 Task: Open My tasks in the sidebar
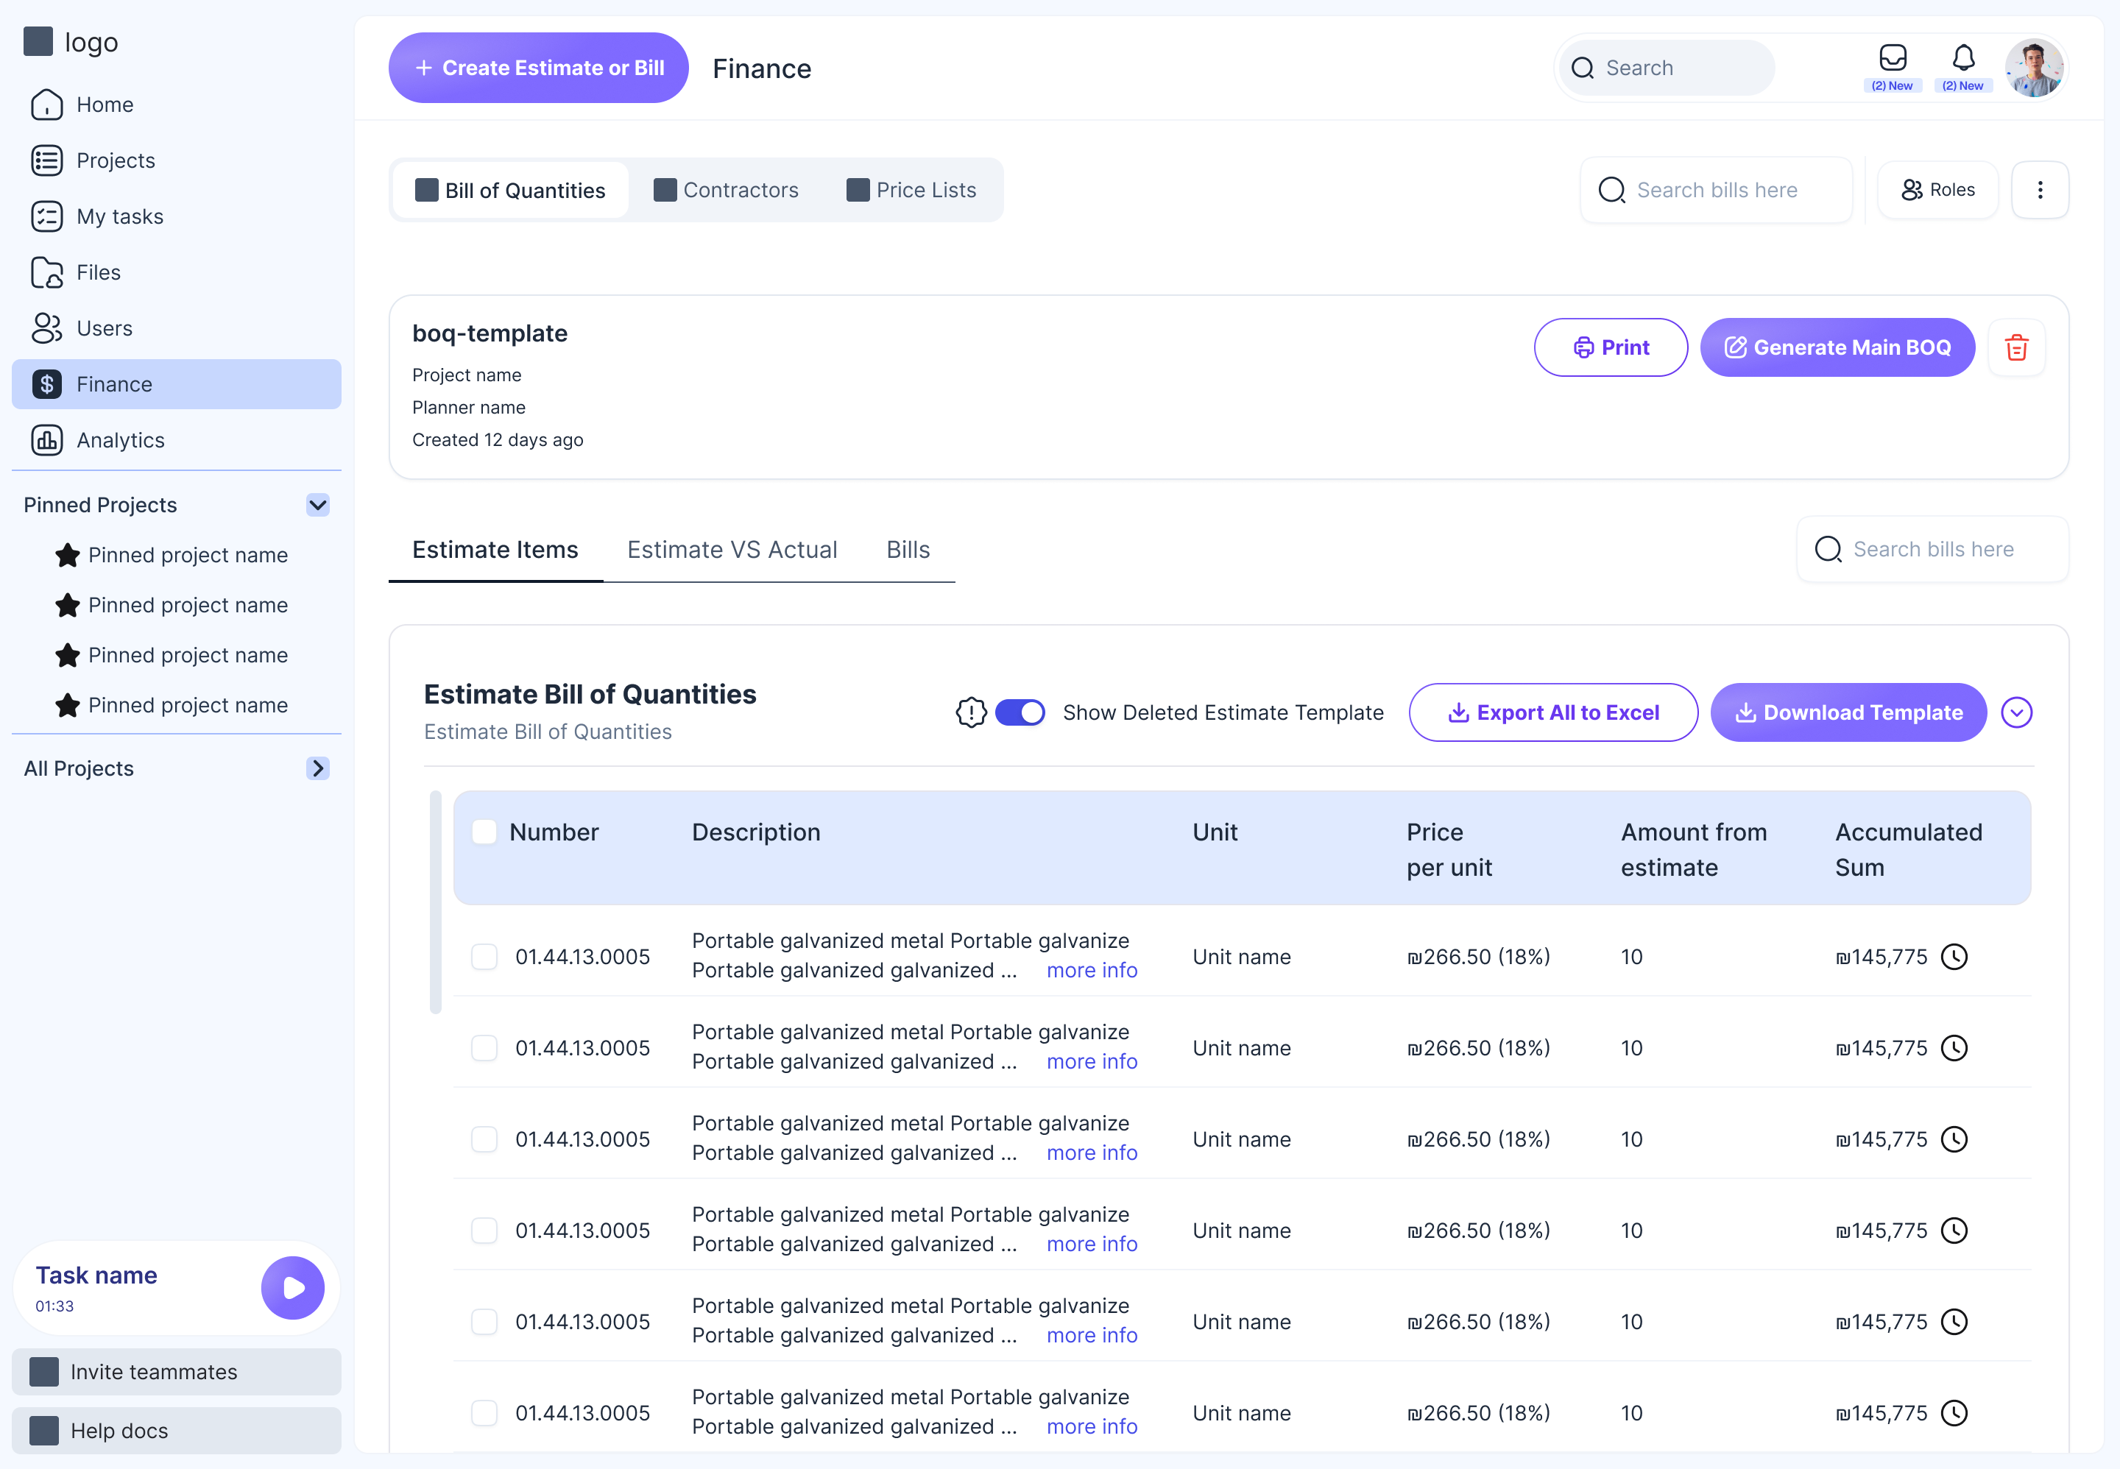[176, 217]
